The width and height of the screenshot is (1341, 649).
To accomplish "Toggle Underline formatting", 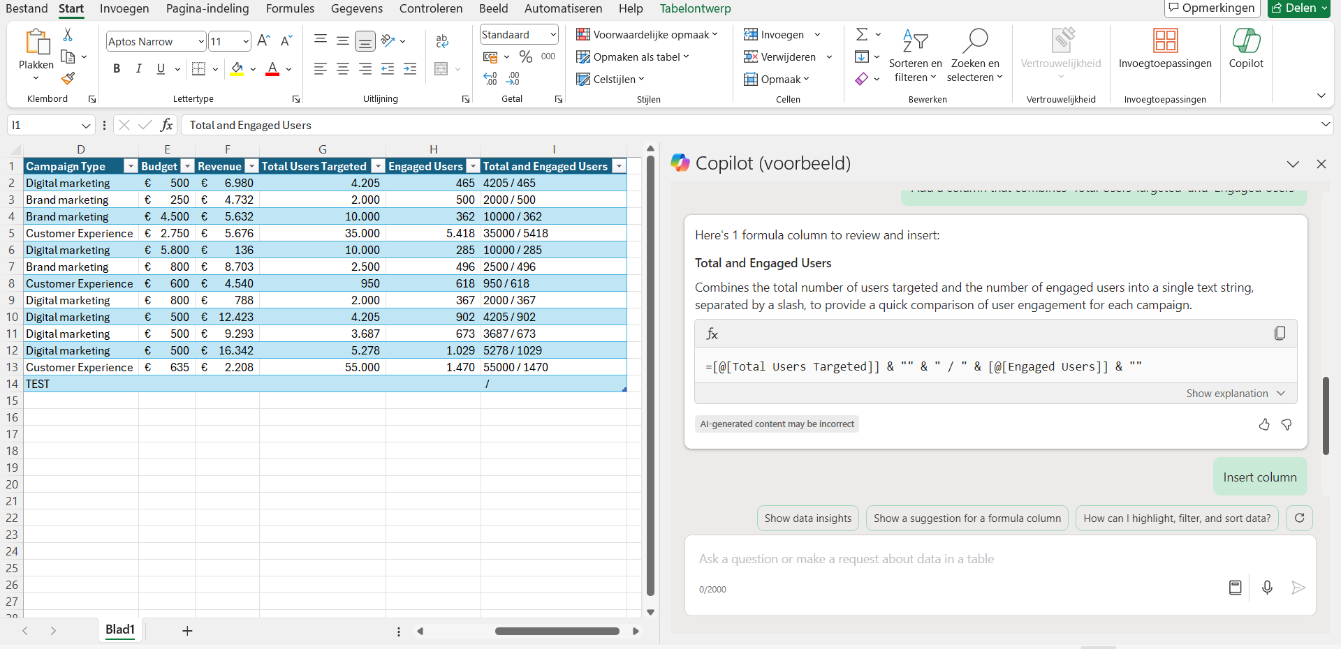I will (x=161, y=68).
